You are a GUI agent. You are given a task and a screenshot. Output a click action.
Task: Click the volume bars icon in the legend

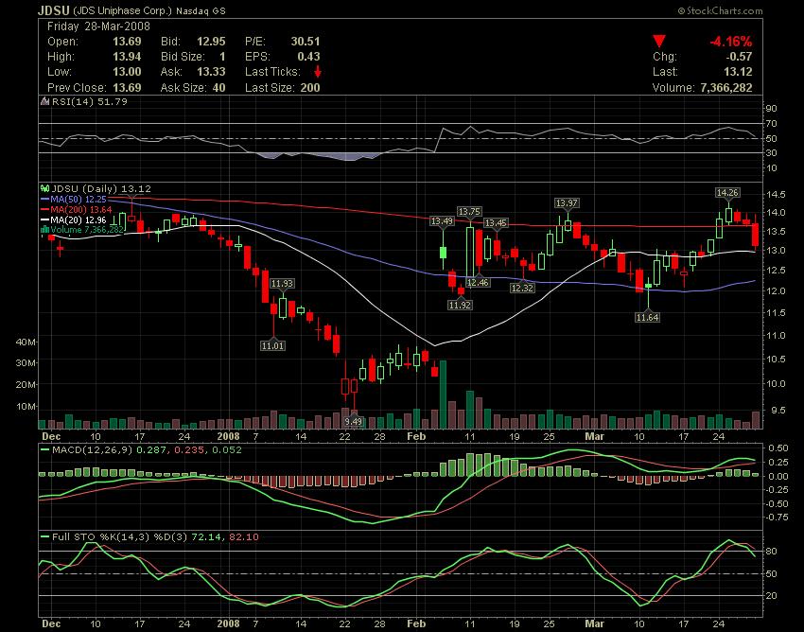tap(45, 229)
